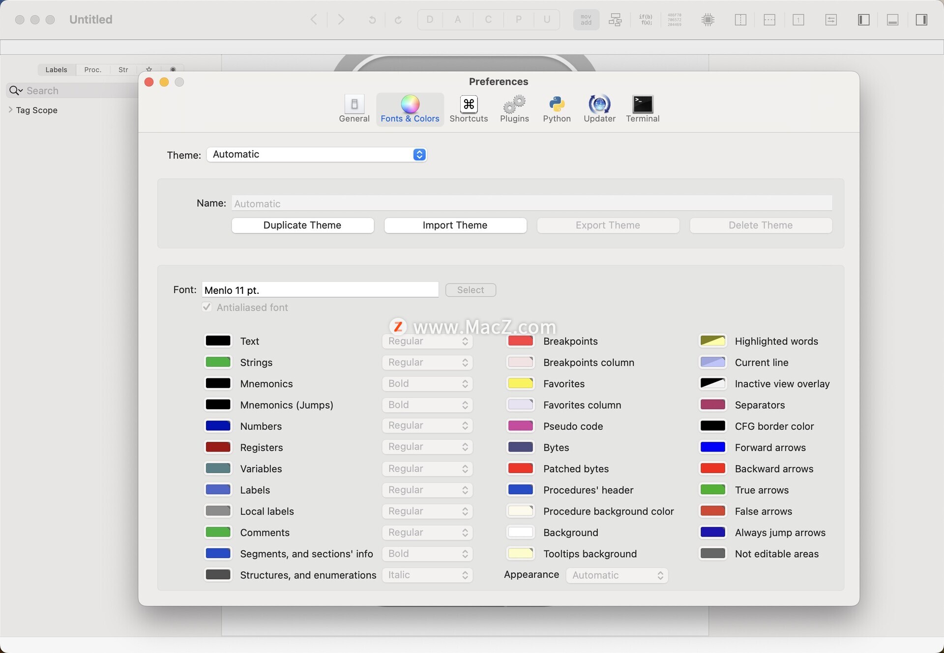944x653 pixels.
Task: Click the theme Name text field
Action: pyautogui.click(x=532, y=203)
